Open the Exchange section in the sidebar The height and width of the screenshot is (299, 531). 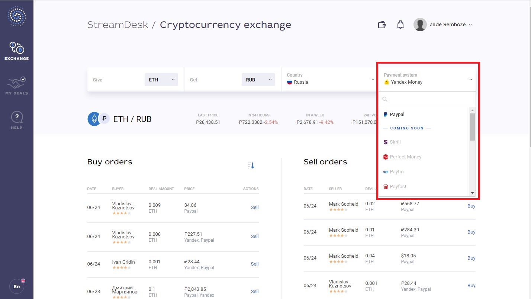pyautogui.click(x=17, y=51)
